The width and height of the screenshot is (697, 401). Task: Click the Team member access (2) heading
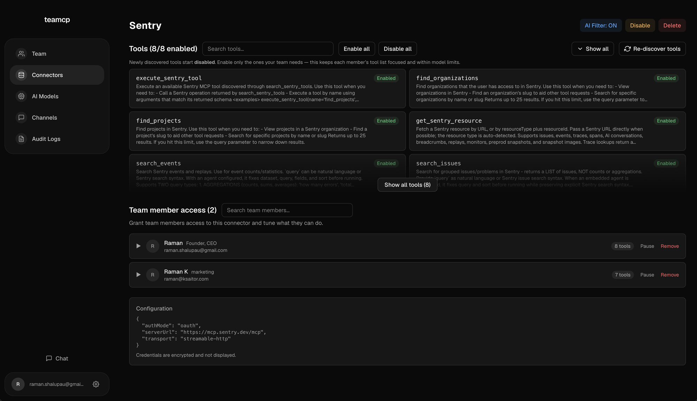tap(173, 210)
